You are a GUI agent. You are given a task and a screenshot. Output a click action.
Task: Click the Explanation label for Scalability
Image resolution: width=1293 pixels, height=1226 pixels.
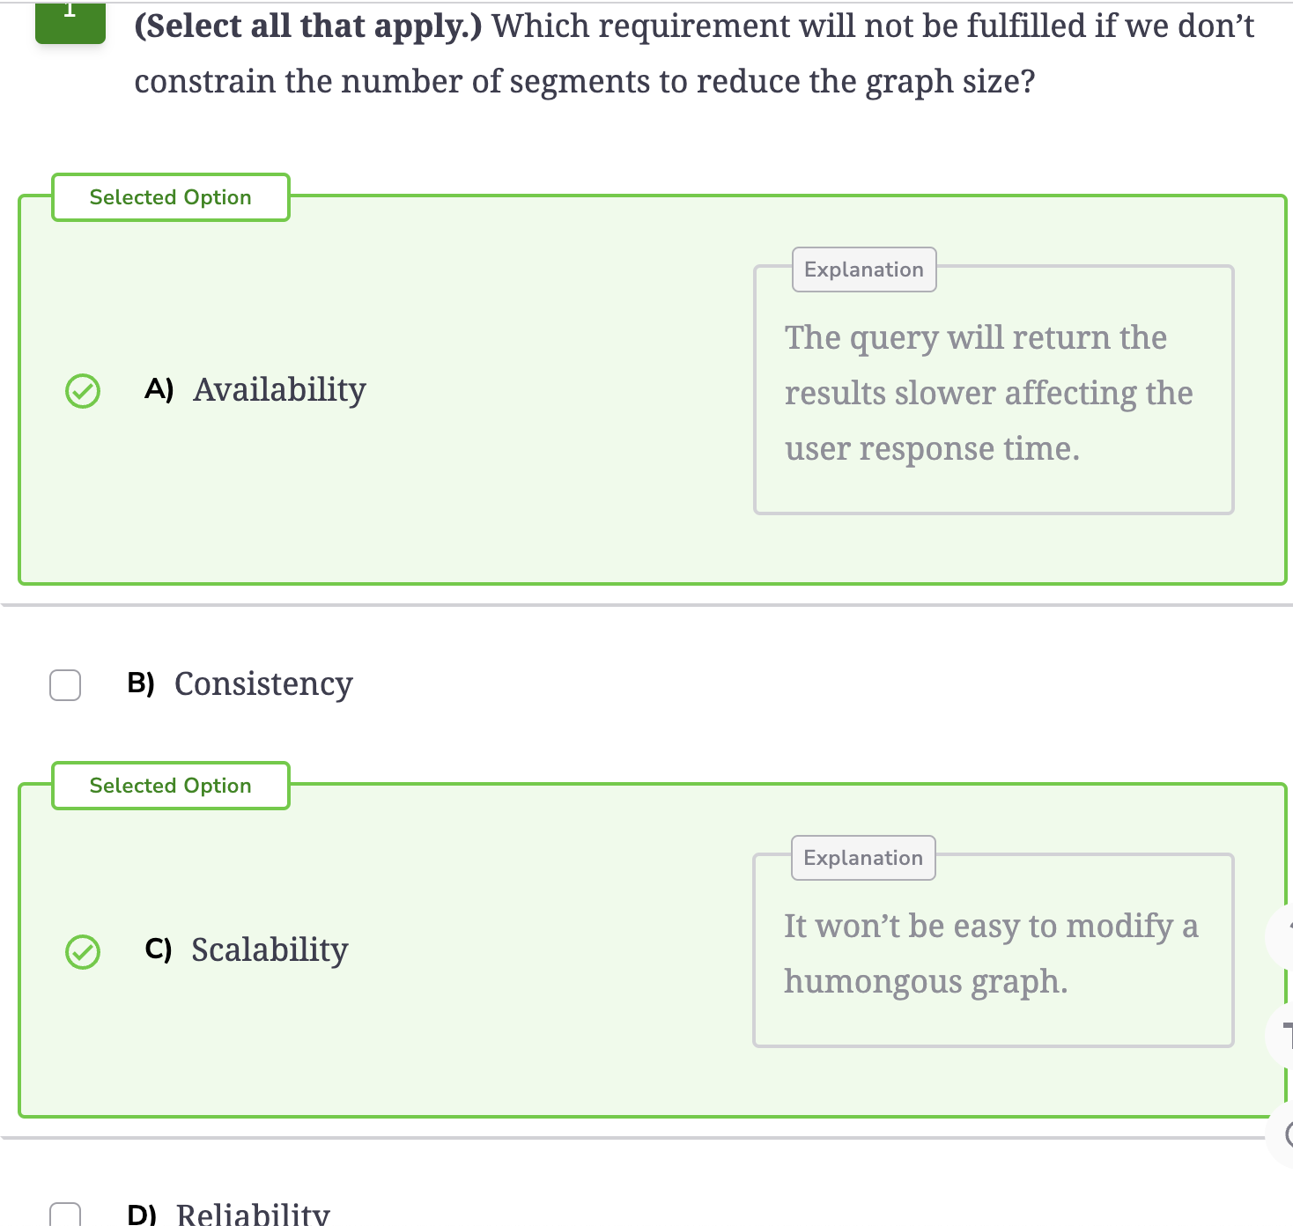point(863,858)
